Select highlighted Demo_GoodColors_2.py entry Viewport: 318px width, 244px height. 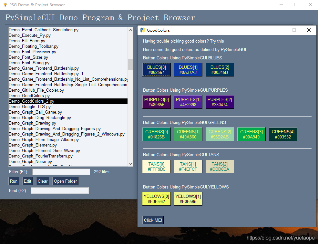pyautogui.click(x=68, y=101)
